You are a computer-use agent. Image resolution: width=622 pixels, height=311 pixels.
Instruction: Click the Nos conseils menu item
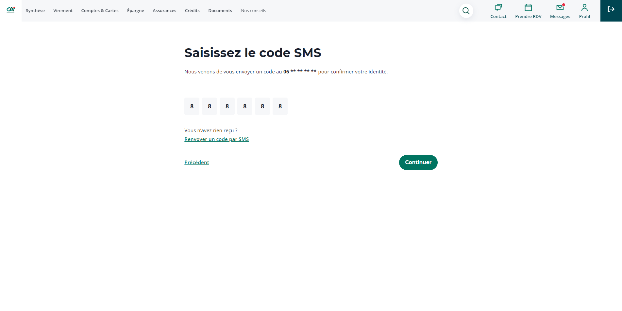click(254, 11)
